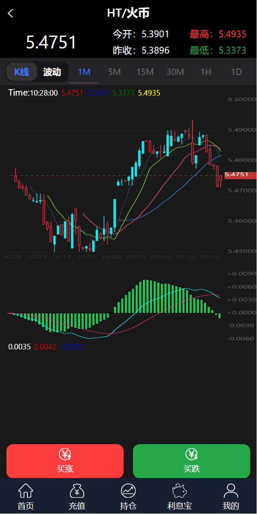This screenshot has height=514, width=257.
Task: Select the 15M timeframe tab
Action: [145, 72]
